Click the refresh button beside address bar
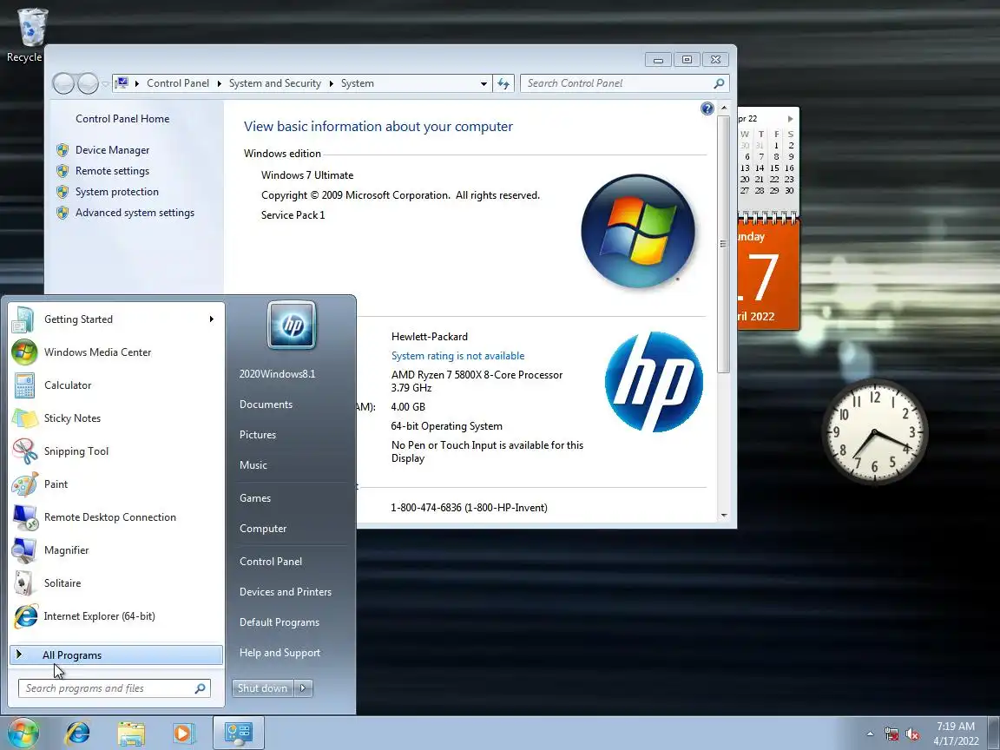This screenshot has width=1000, height=750. click(503, 83)
